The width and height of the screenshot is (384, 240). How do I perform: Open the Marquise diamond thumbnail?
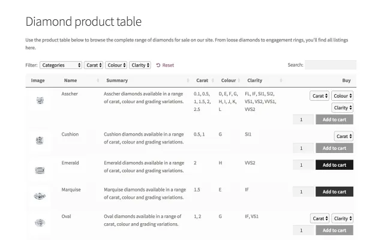(x=40, y=196)
